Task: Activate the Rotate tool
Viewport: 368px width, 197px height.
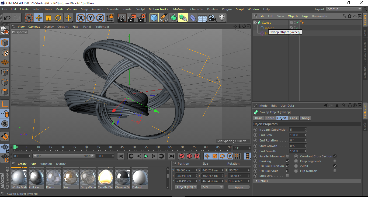Action: tap(58, 18)
